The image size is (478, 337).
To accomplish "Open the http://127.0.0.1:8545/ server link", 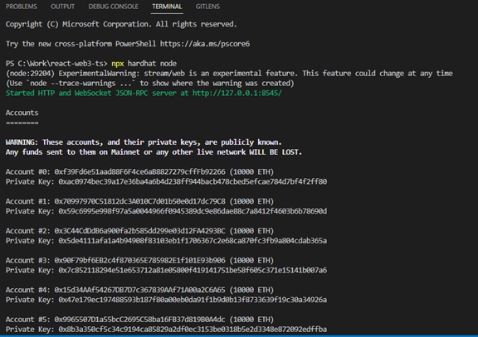I will pyautogui.click(x=237, y=93).
